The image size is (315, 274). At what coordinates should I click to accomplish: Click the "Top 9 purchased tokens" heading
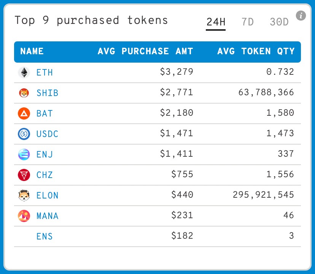[x=91, y=20]
